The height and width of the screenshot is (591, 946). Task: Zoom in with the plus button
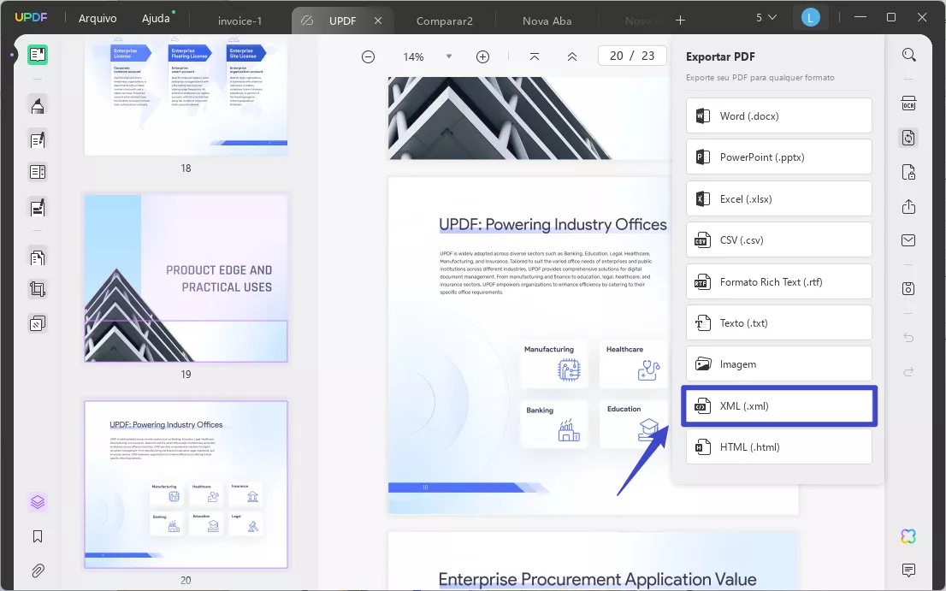(x=482, y=56)
